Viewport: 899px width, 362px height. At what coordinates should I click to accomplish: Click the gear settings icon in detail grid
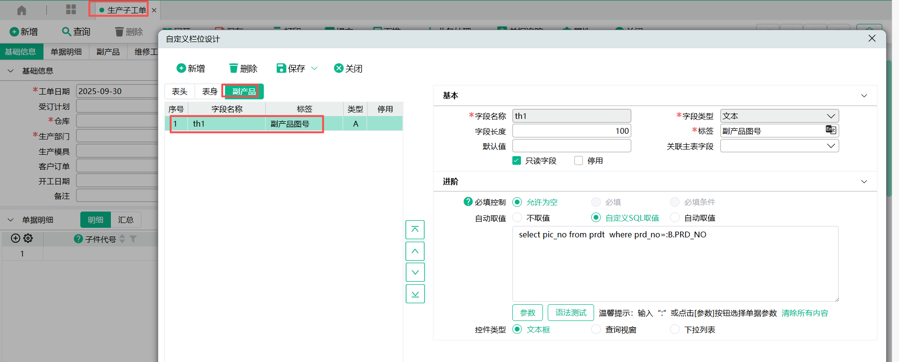[28, 238]
